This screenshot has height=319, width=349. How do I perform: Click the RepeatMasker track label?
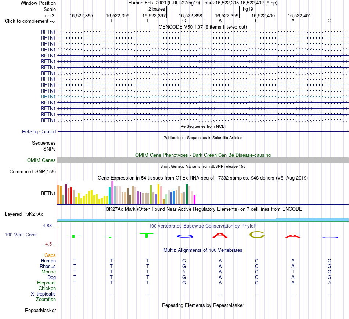point(40,310)
